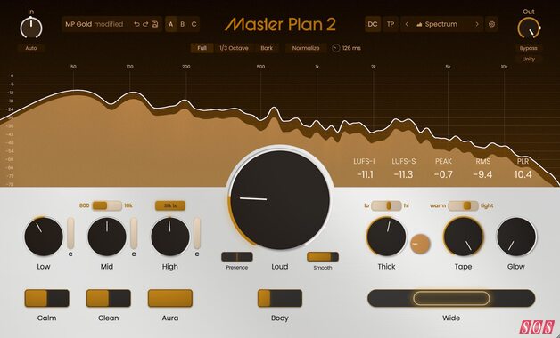Viewport: 560px width, 338px height.
Task: Click the Glow knob
Action: [x=516, y=237]
